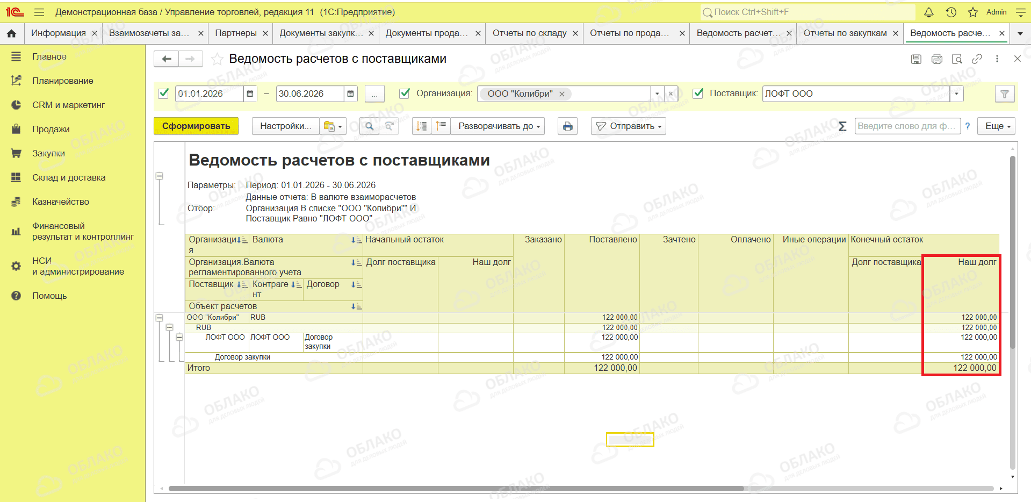Get link to report icon
The image size is (1031, 502).
(977, 59)
